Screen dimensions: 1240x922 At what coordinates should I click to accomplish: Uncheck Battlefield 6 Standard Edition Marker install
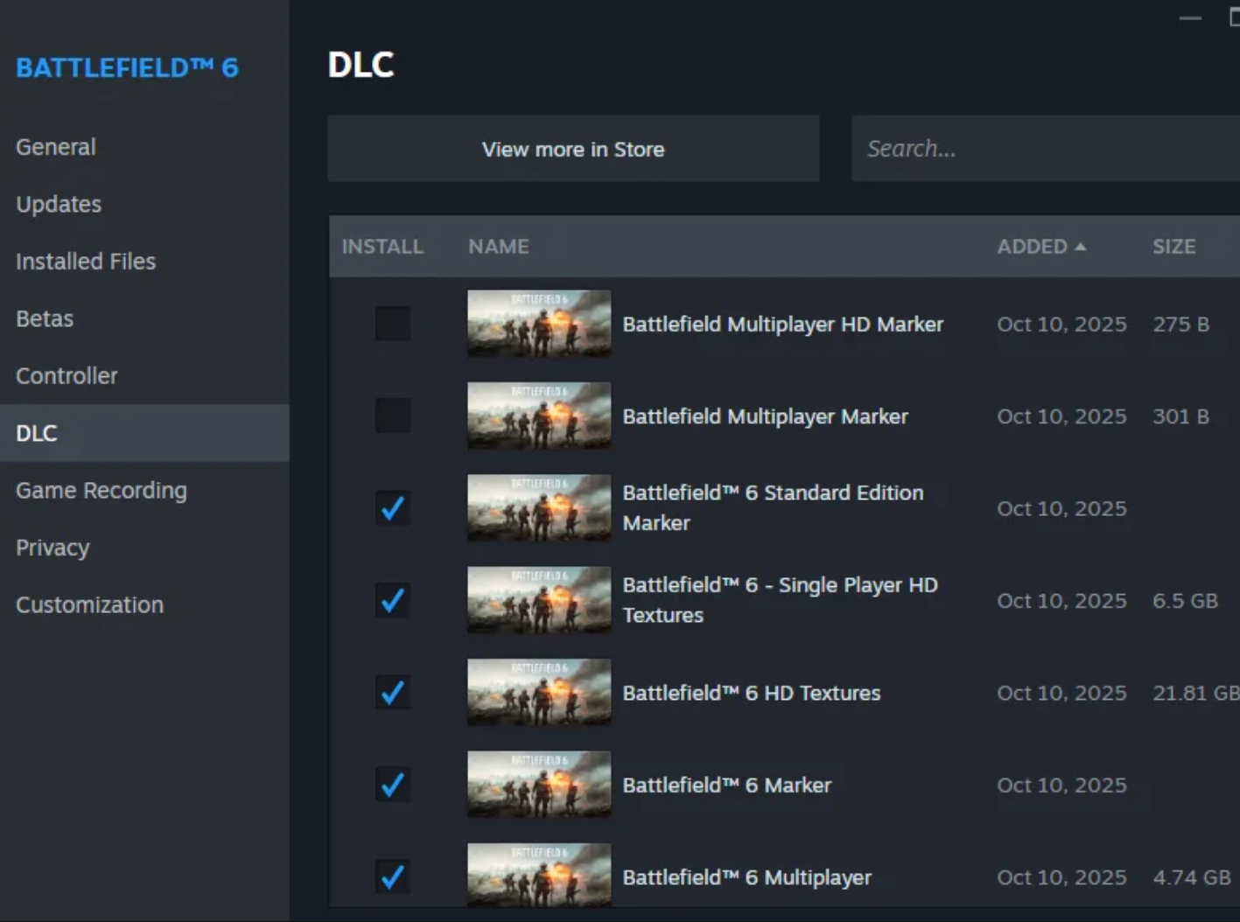392,508
